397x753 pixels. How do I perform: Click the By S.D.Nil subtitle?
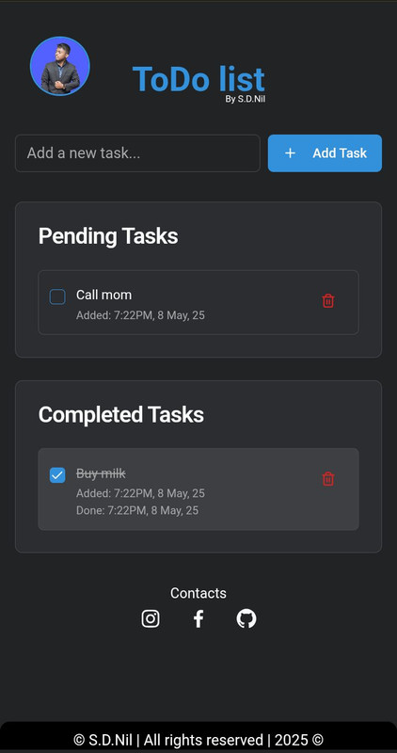(x=246, y=100)
